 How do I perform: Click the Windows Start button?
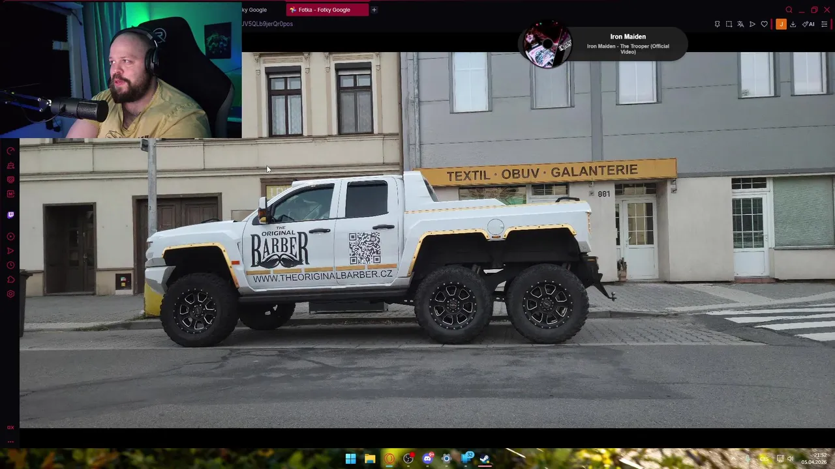[x=350, y=459]
